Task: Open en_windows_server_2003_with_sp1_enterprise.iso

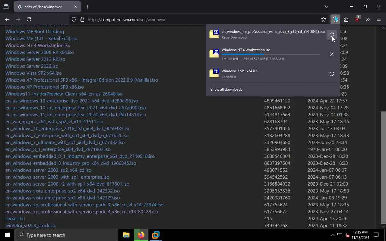Action: coord(57,177)
